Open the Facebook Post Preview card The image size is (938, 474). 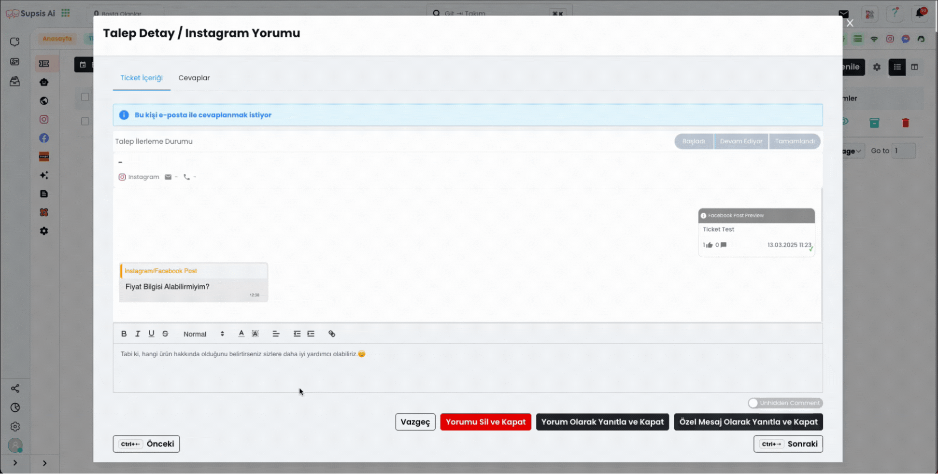pyautogui.click(x=756, y=232)
